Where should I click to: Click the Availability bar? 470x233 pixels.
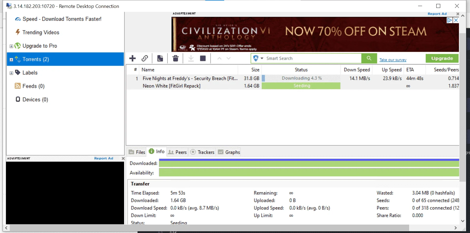[x=309, y=173]
